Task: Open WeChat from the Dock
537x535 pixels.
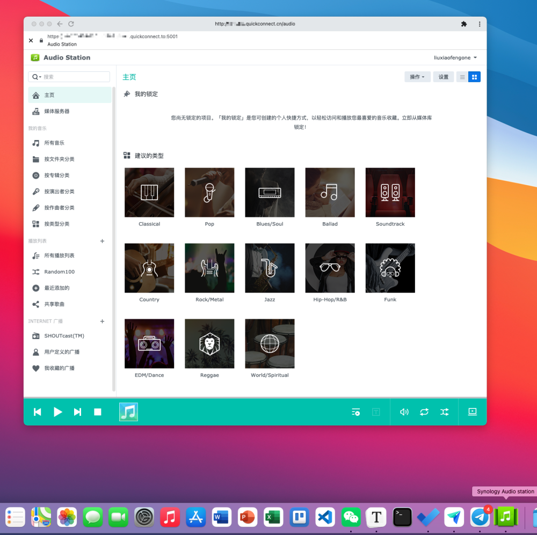Action: point(351,517)
